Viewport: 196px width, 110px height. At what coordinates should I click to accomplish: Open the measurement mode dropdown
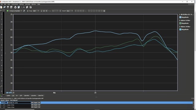coord(16,11)
